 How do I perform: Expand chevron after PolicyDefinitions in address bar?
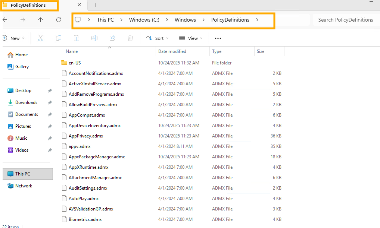[257, 20]
